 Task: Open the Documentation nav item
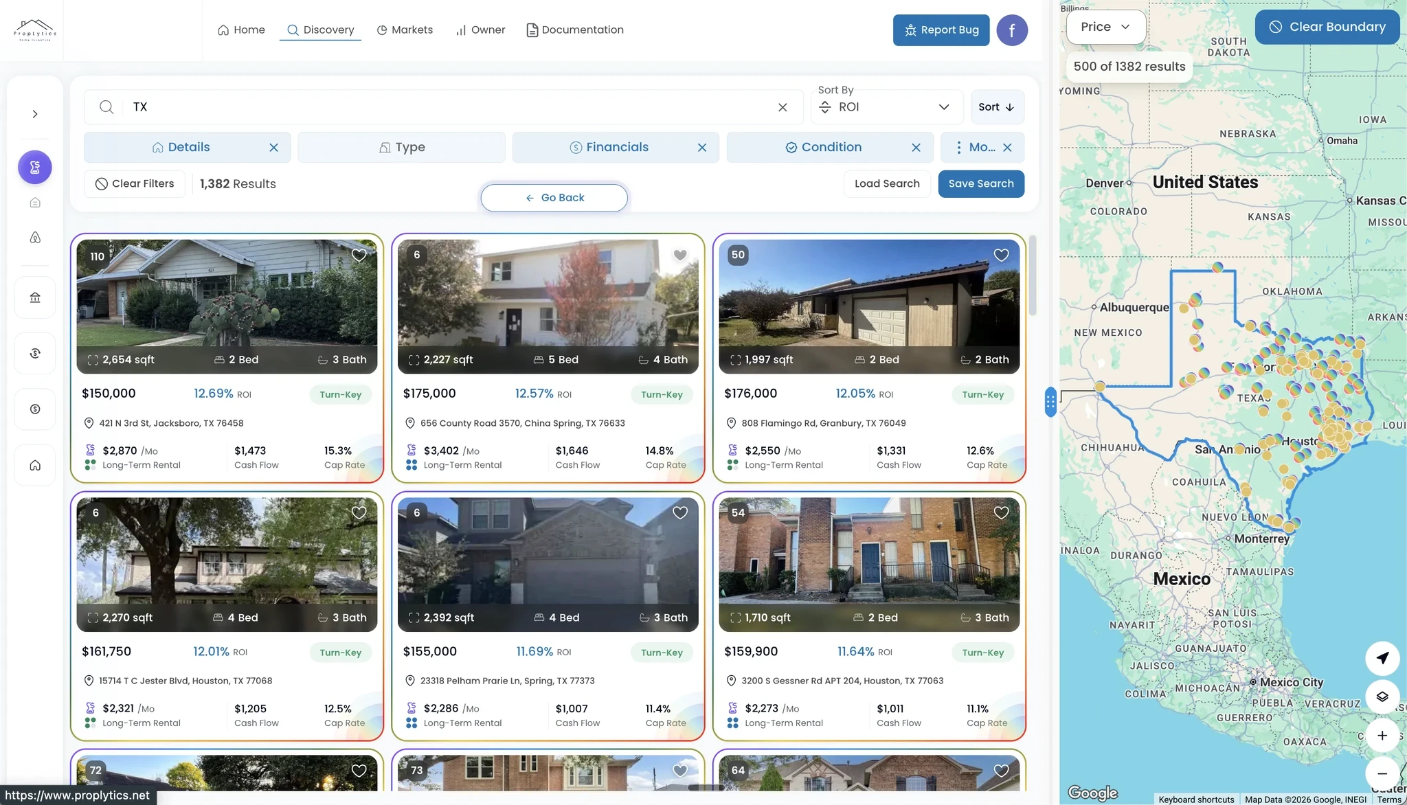coord(575,30)
